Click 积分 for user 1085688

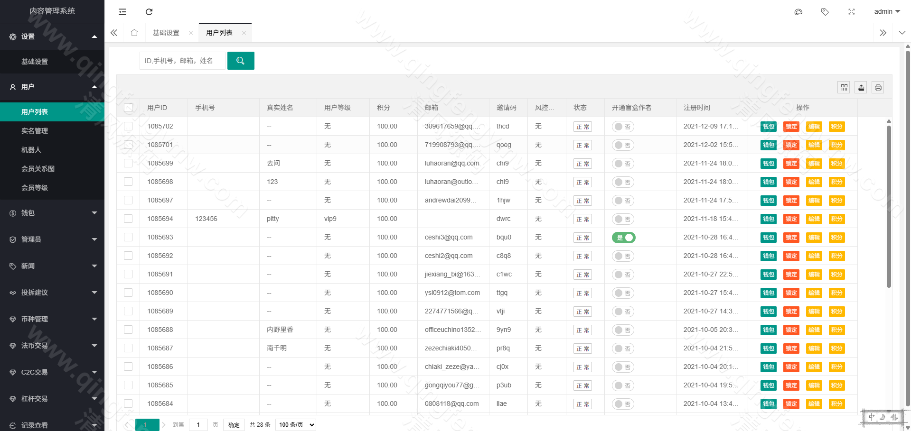coord(837,330)
